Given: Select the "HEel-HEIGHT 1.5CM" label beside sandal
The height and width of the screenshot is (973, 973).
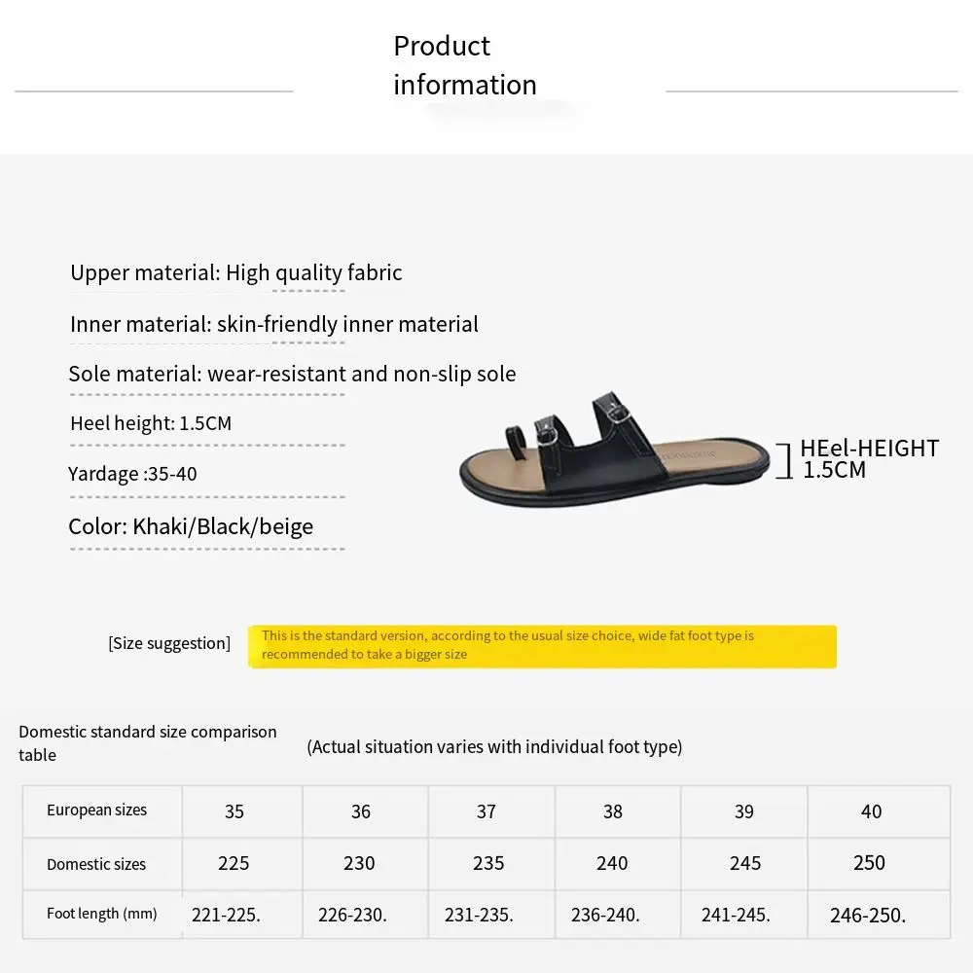Looking at the screenshot, I should tap(868, 458).
